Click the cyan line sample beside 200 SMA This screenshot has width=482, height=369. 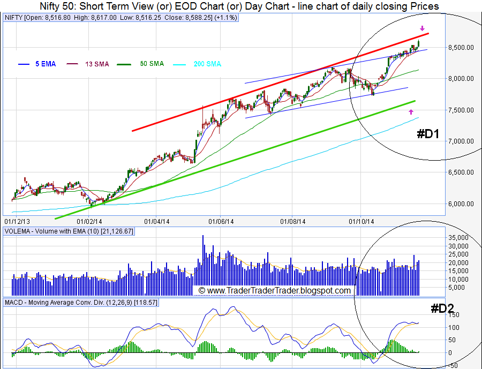(179, 65)
